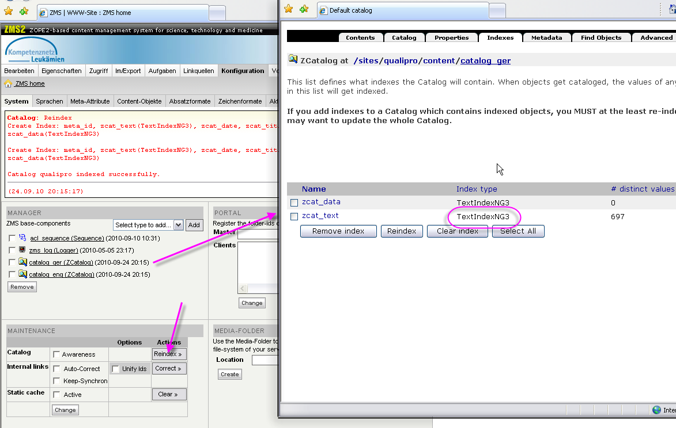Click the Select All button
This screenshot has width=676, height=428.
coord(518,231)
